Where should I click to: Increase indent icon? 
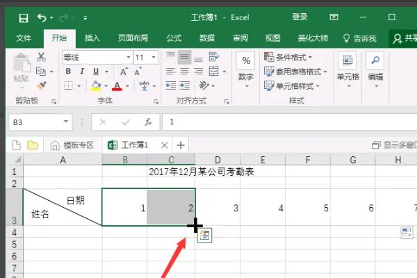tap(185, 85)
